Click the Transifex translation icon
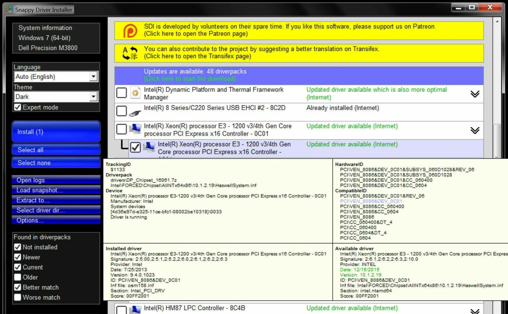Viewport: 508px width, 314px height. (130, 53)
